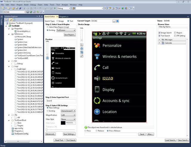The height and width of the screenshot is (147, 191).
Task: Switch to the Program.cs tab
Action: [65, 17]
